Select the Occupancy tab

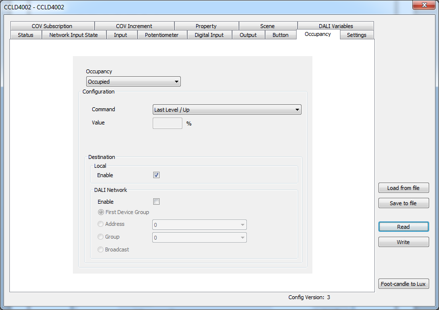318,34
